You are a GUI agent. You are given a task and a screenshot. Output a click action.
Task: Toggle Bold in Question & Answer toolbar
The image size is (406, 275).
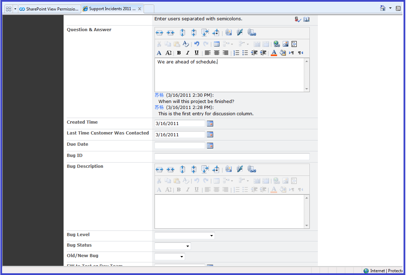pyautogui.click(x=179, y=53)
